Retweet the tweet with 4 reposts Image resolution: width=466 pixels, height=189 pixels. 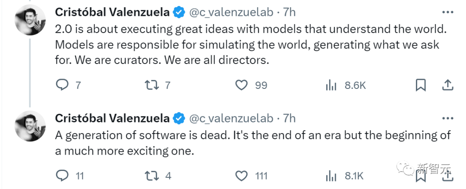[151, 175]
